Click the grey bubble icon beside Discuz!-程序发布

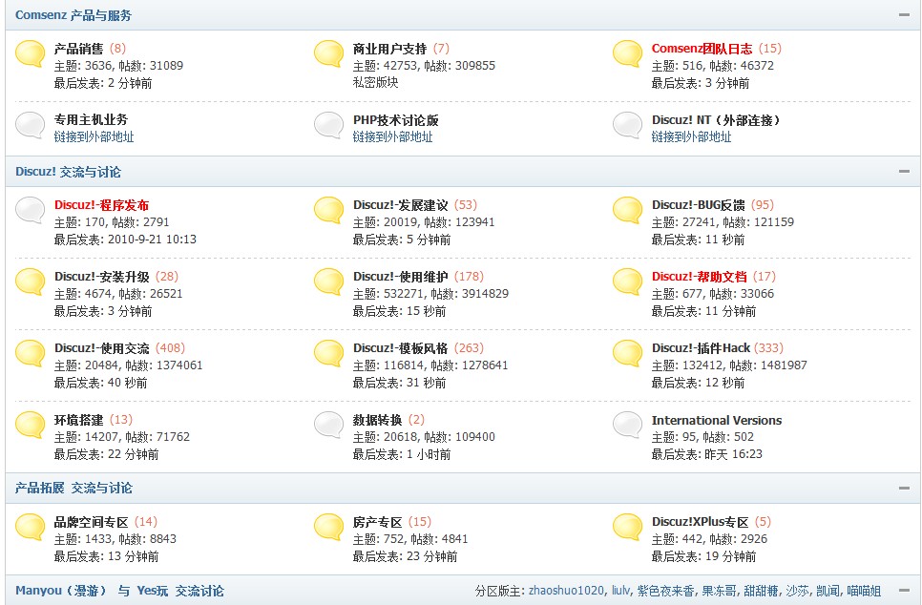pyautogui.click(x=30, y=211)
